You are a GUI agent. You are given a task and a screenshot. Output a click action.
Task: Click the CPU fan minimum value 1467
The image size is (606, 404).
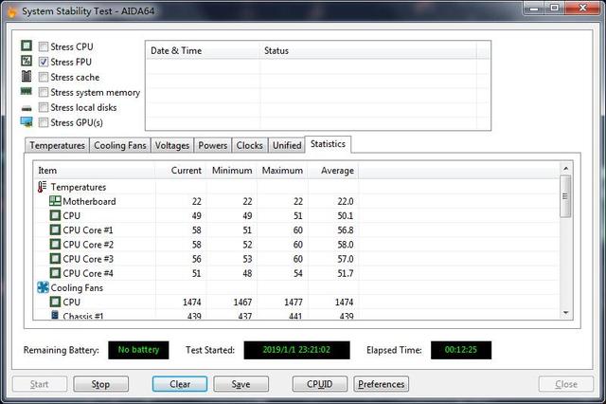click(x=242, y=303)
